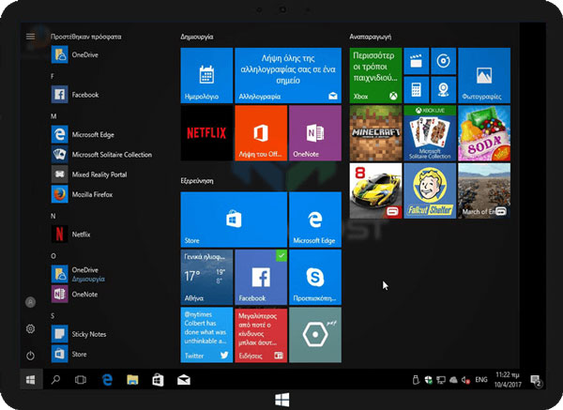Click the Power button icon
Image resolution: width=563 pixels, height=410 pixels.
(31, 356)
